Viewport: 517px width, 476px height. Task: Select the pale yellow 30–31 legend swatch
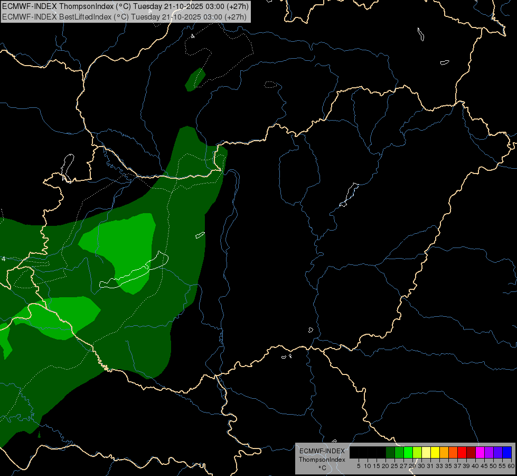[x=426, y=452]
